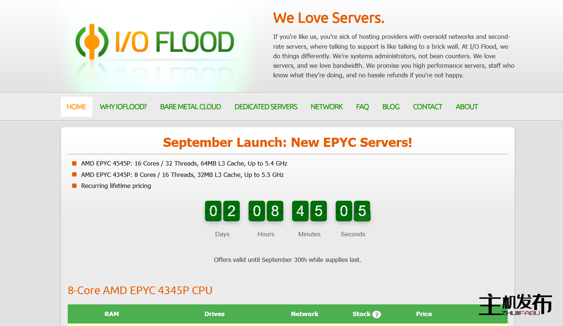Go to Why IOFlood? page

click(123, 107)
